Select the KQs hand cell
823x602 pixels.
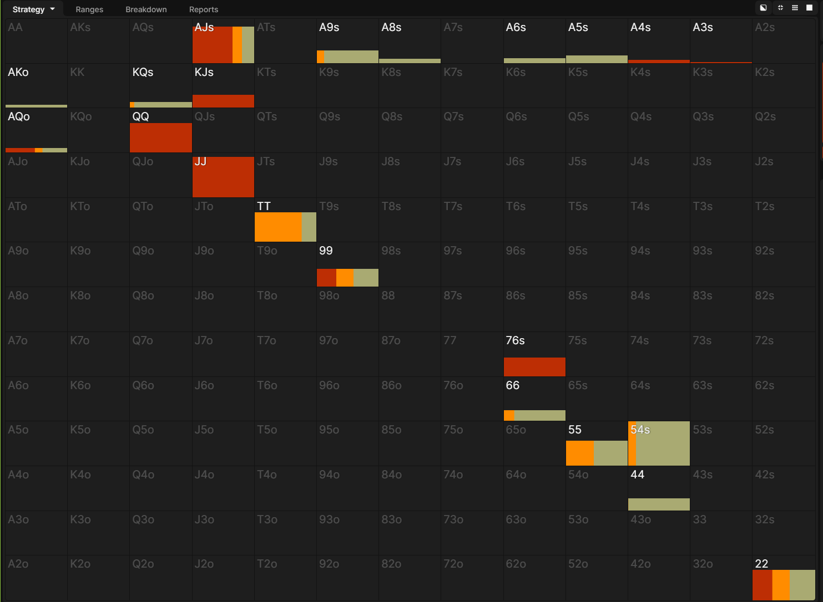[161, 86]
